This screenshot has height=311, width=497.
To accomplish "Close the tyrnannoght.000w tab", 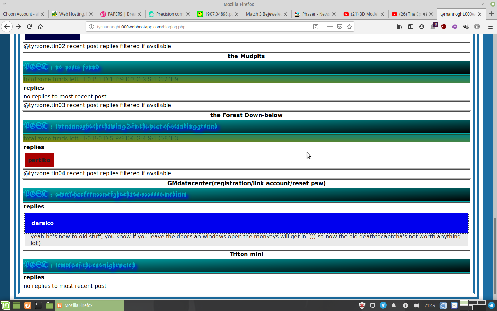I will [480, 14].
